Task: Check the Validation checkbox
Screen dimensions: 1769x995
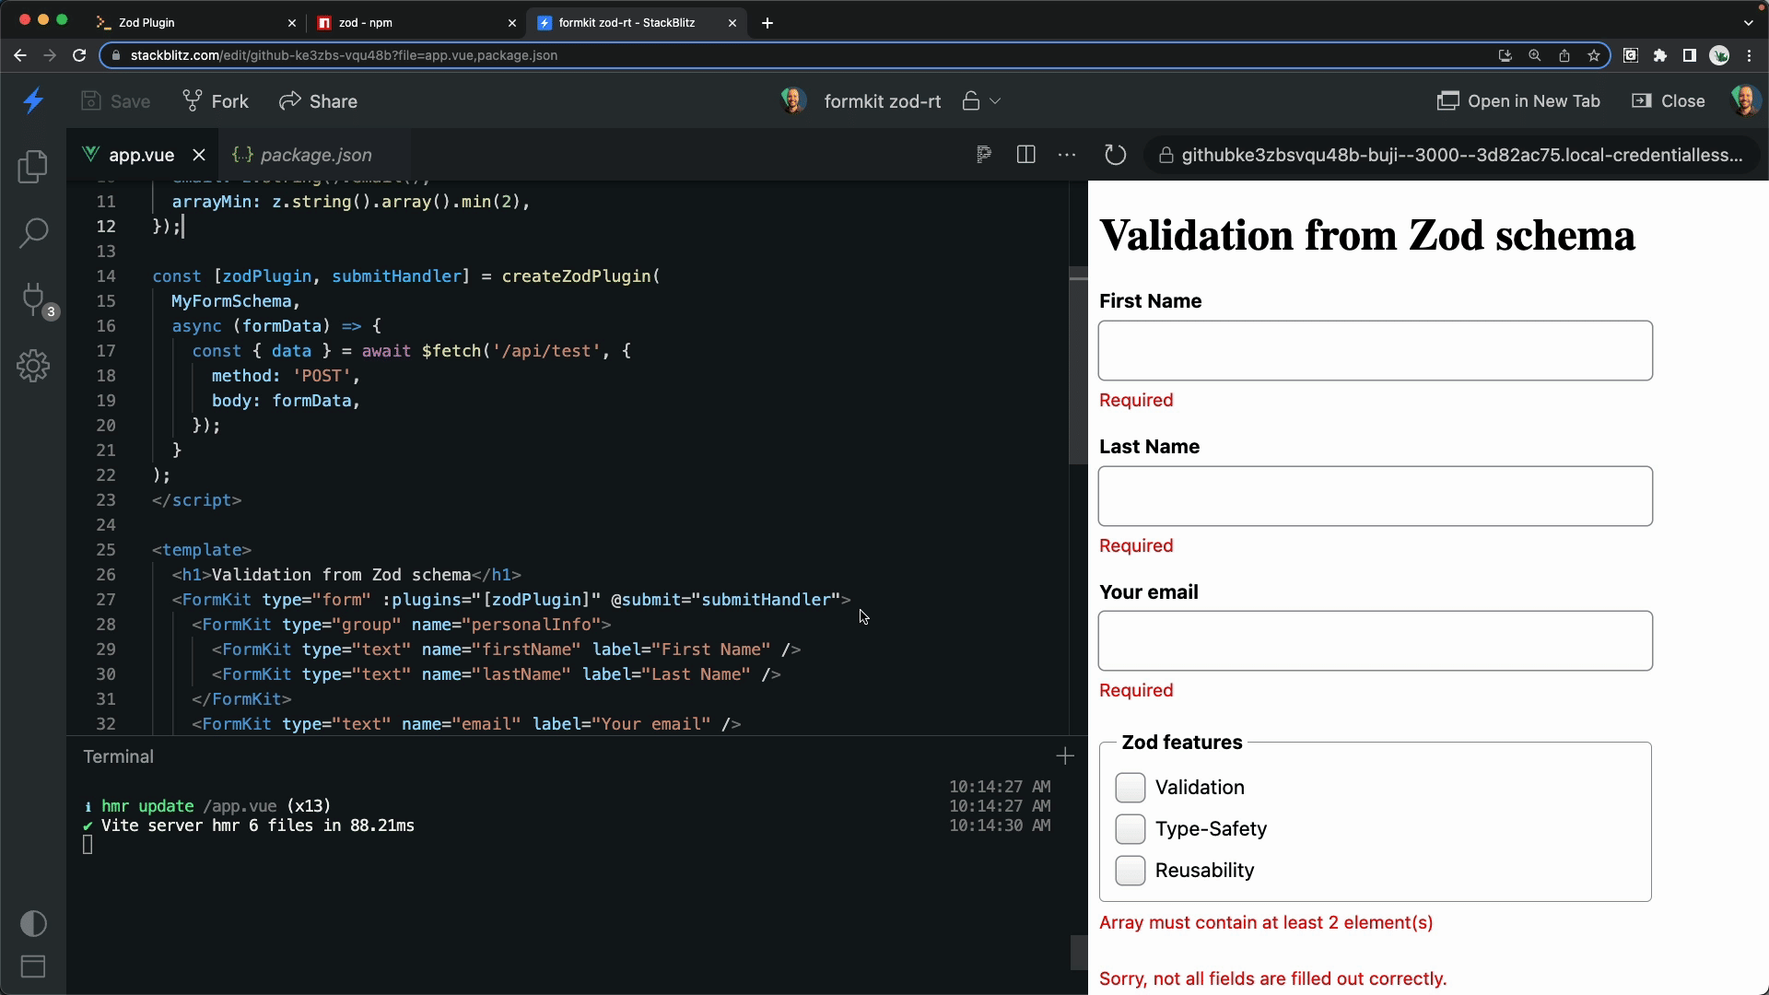Action: (x=1131, y=788)
